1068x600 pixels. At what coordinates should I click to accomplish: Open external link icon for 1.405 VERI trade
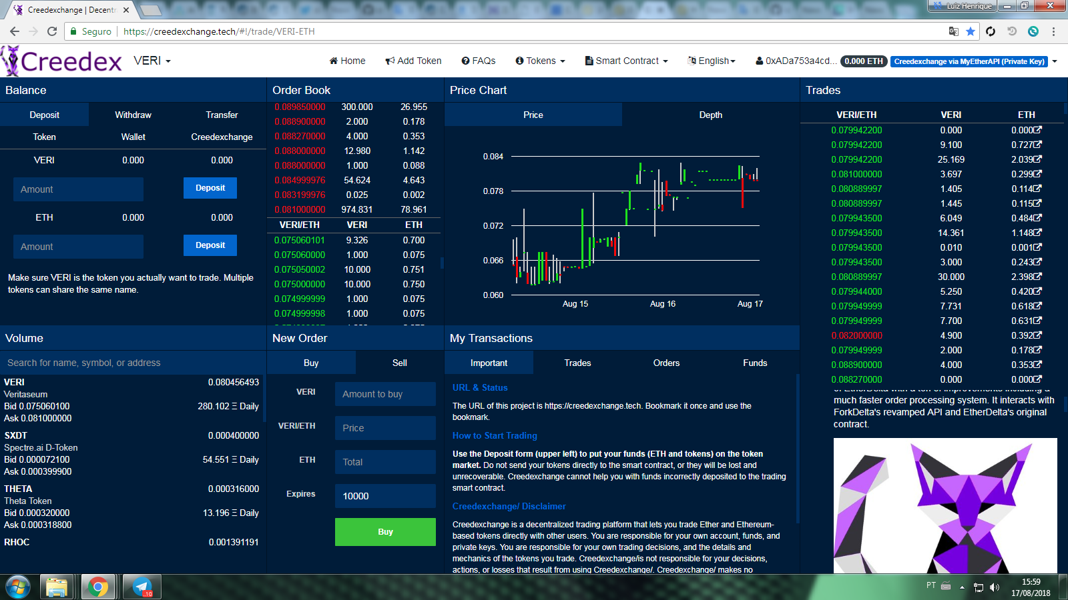1038,188
